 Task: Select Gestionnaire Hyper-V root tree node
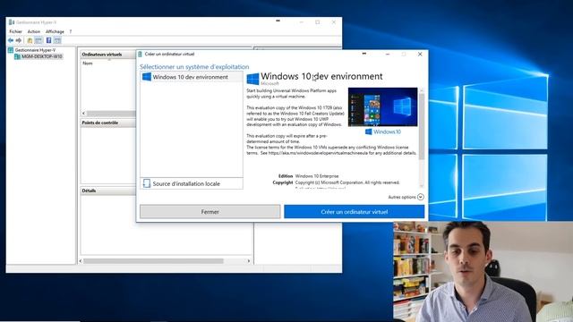click(36, 50)
